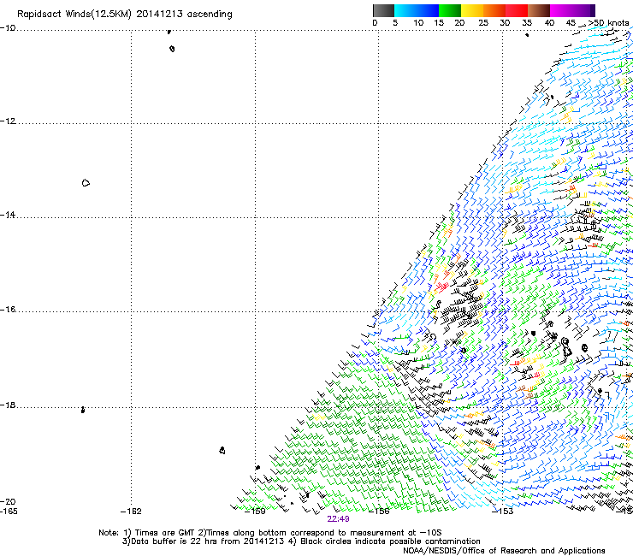Image resolution: width=633 pixels, height=556 pixels.
Task: Click the blue 10-15 knots color swatch
Action: 428,10
